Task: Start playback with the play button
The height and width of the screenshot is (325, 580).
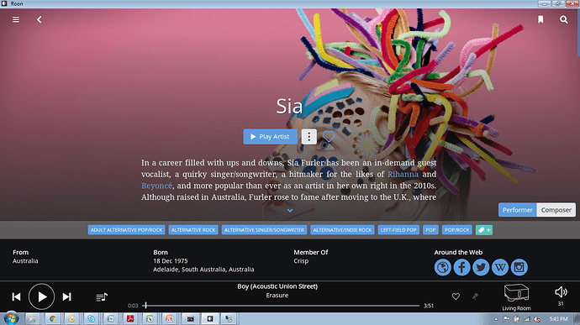Action: tap(41, 296)
